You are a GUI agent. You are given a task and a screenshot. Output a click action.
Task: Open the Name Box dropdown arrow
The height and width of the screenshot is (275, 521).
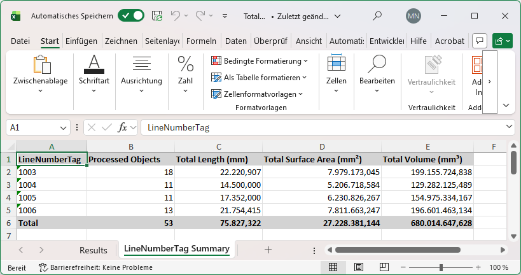[63, 128]
